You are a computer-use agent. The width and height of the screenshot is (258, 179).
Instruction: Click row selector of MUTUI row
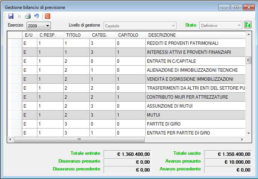15,115
